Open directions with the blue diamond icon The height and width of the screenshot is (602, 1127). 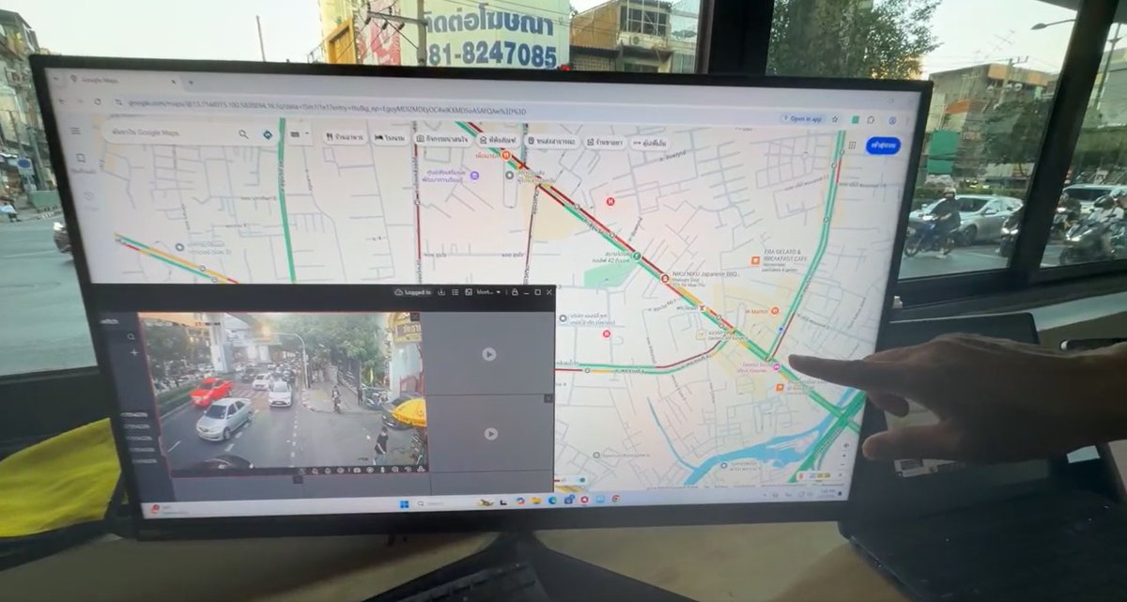[x=268, y=134]
